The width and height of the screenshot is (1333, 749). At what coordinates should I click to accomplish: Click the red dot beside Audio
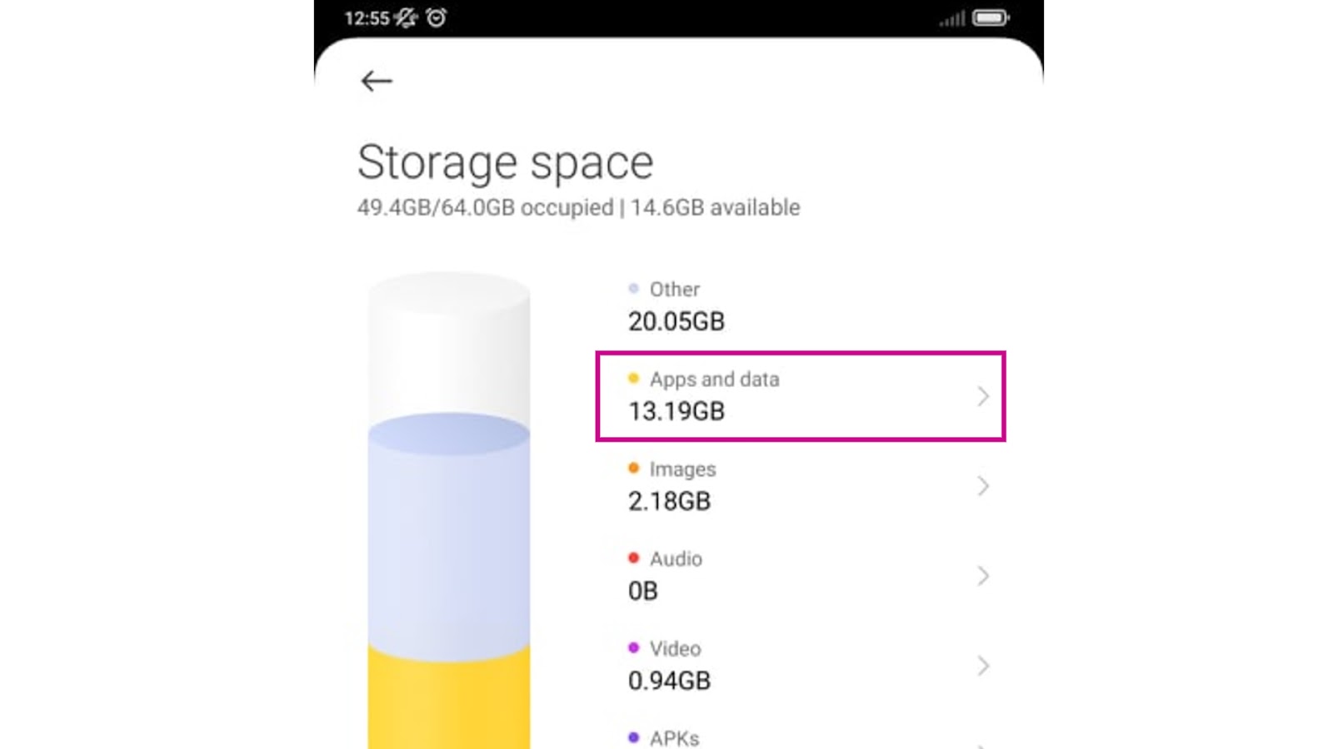633,558
